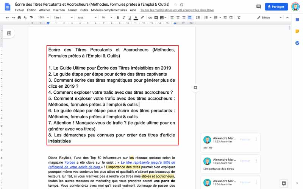Click the vertical scrollbar thumb

point(289,28)
